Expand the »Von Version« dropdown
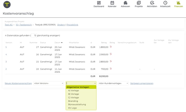186x112 pixels. (49, 83)
